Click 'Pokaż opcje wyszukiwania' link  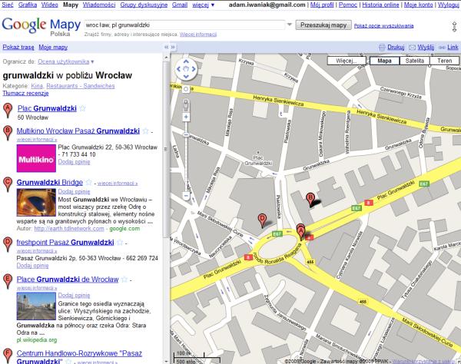coord(383,26)
